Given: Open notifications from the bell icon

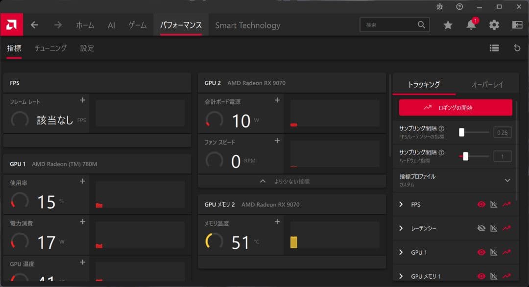Looking at the screenshot, I should (x=471, y=25).
